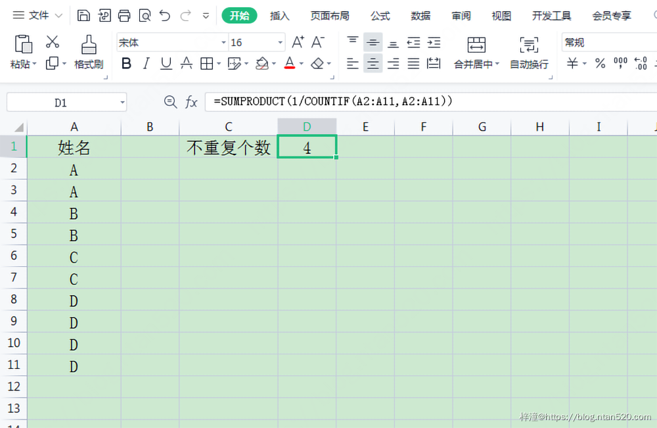Switch to the 开始 tab
This screenshot has width=657, height=428.
pos(239,16)
